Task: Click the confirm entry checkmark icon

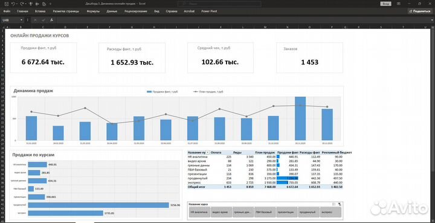Action: click(43, 20)
